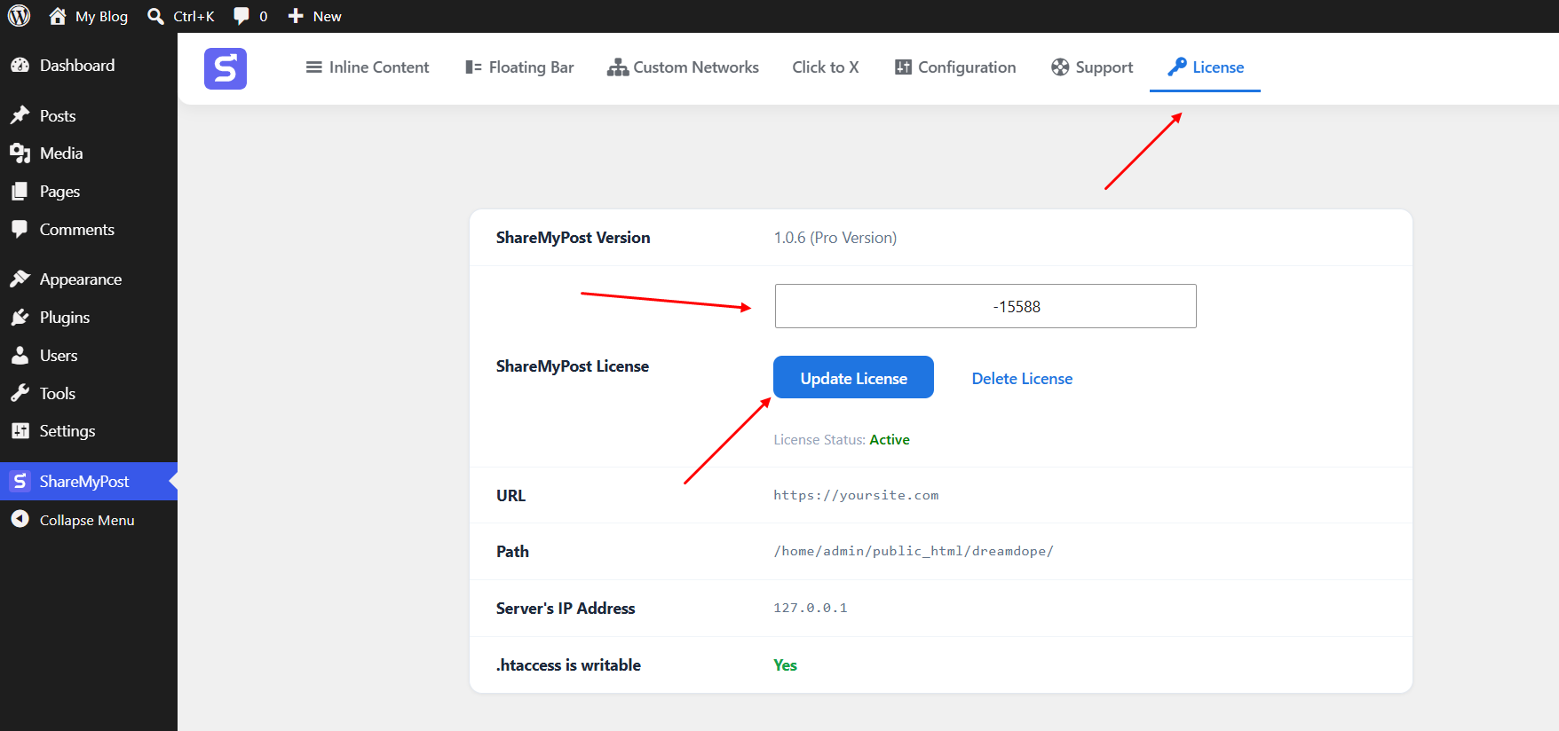Image resolution: width=1559 pixels, height=731 pixels.
Task: Click the plus New icon
Action: (296, 16)
